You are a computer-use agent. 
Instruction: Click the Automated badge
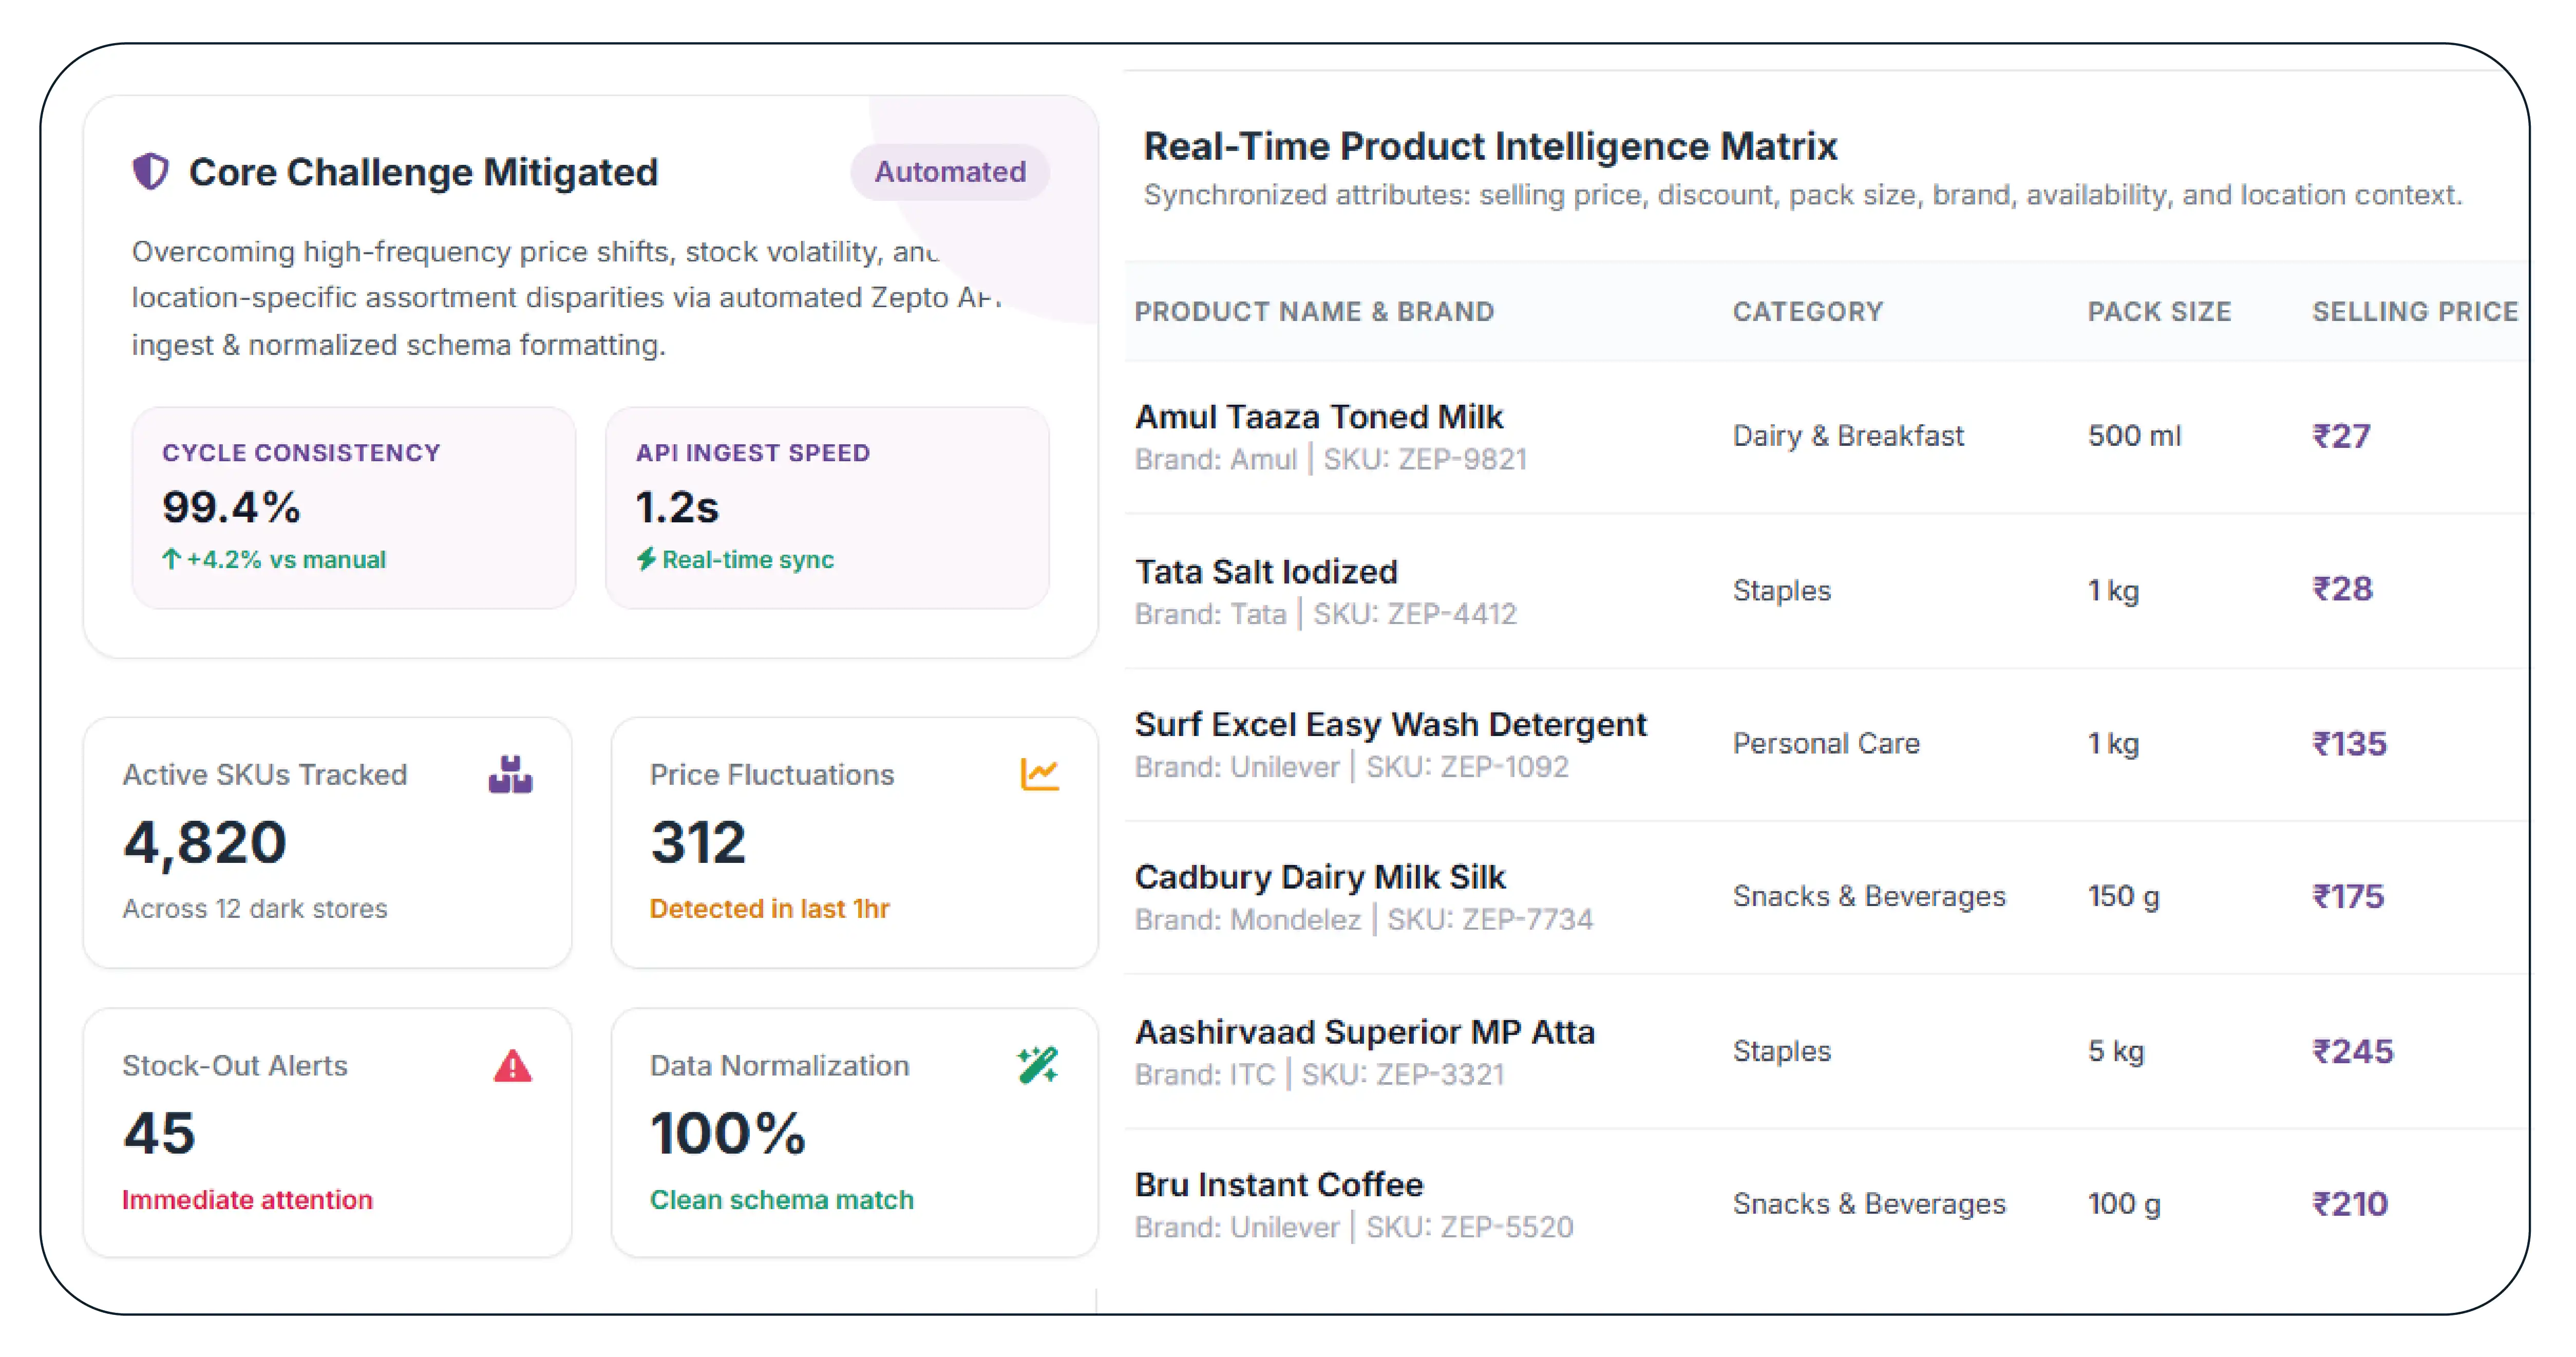click(x=950, y=172)
